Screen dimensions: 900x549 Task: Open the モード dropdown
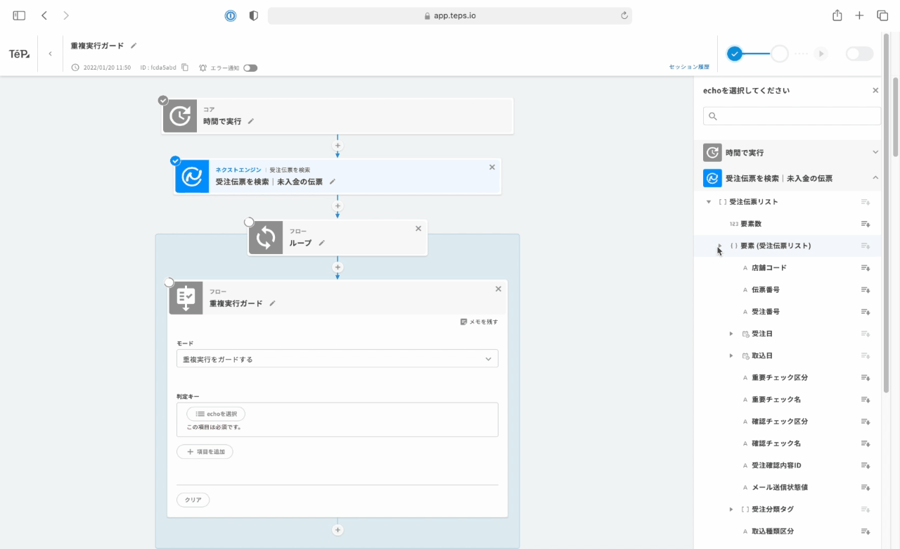click(337, 359)
